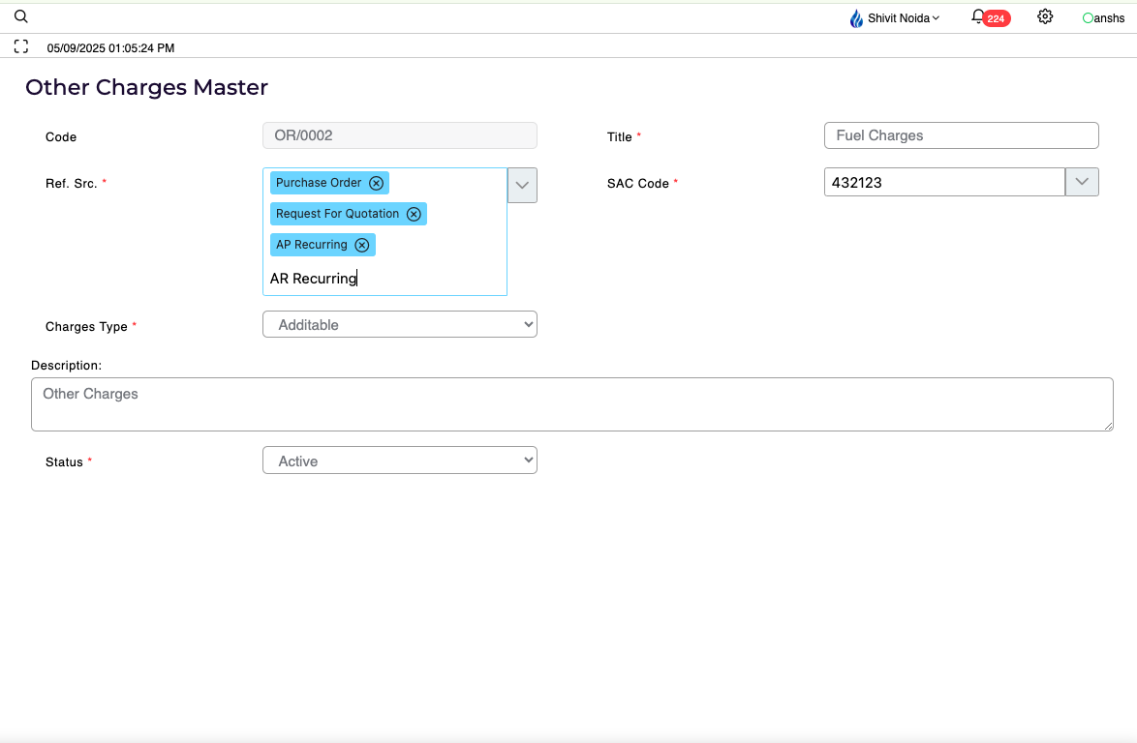1137x743 pixels.
Task: Open the Charges Type dropdown
Action: [399, 325]
